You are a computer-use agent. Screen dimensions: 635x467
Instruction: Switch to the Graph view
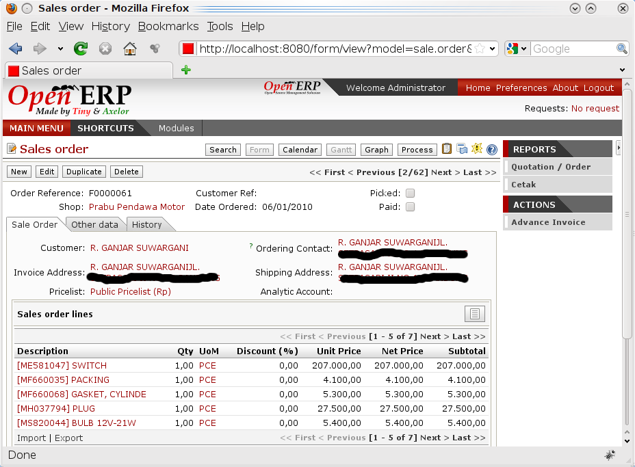point(376,150)
